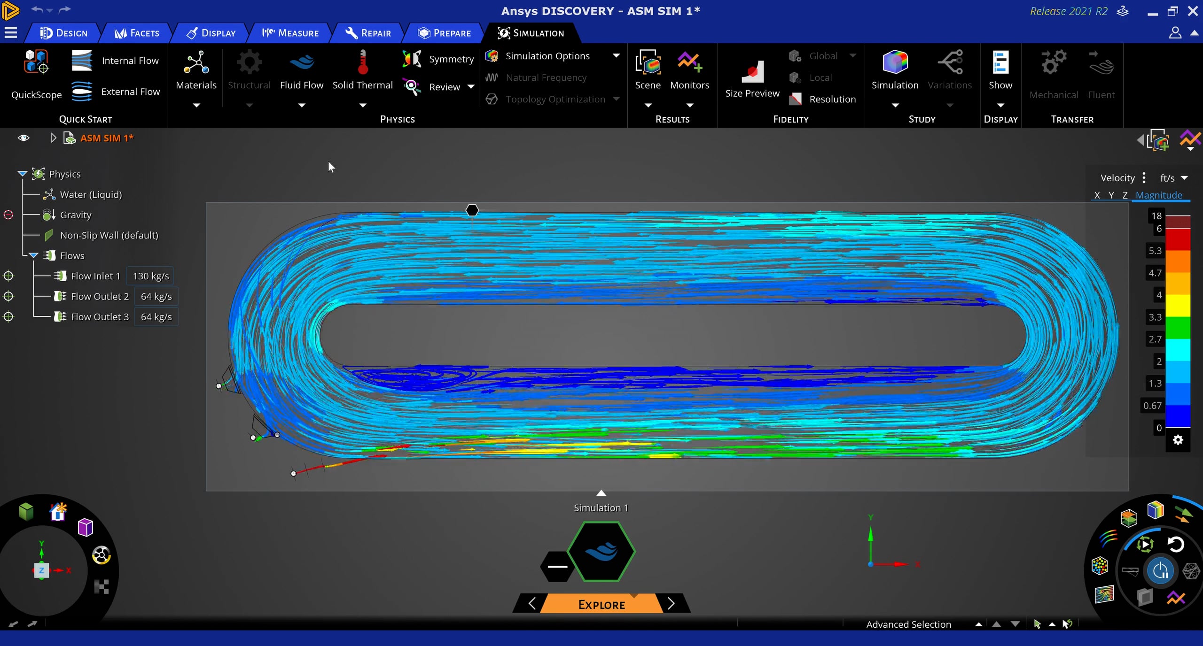Click the Explore stage button
The height and width of the screenshot is (646, 1203).
[x=601, y=604]
